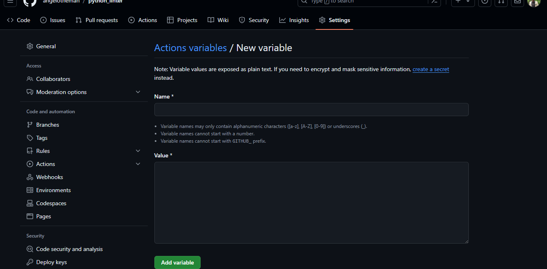
Task: Open the hamburger navigation menu
Action: tap(10, 2)
